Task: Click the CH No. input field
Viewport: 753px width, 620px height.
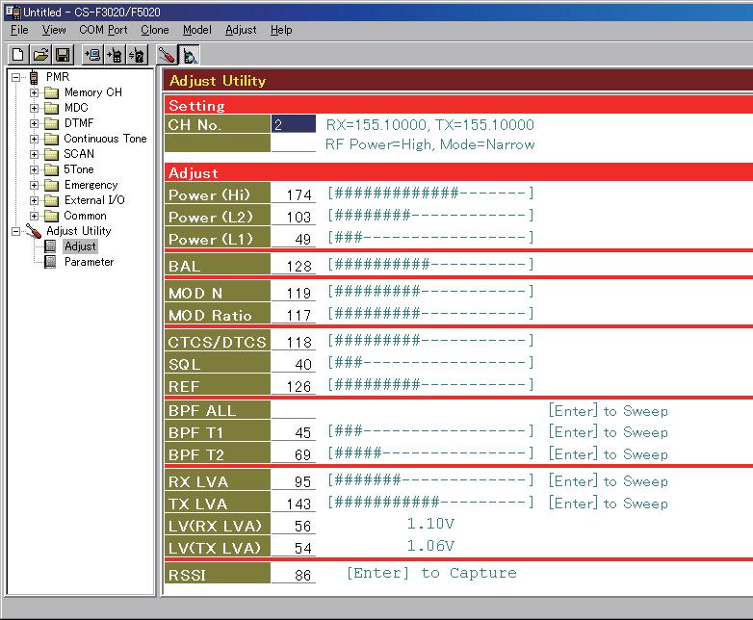Action: pyautogui.click(x=294, y=124)
